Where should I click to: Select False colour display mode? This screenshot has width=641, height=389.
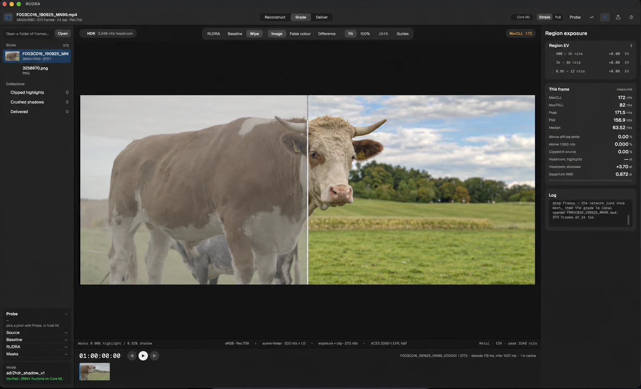click(300, 34)
